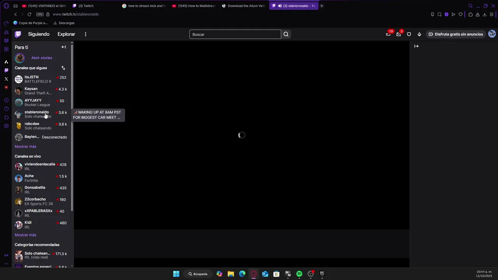Sort the Canales que sigues list
The width and height of the screenshot is (498, 280).
(x=63, y=68)
